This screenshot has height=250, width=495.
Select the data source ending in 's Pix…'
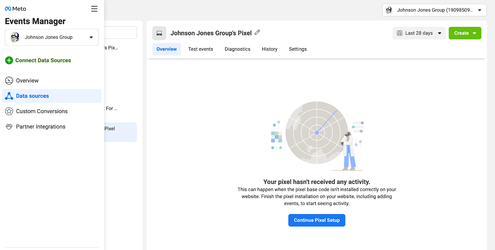pyautogui.click(x=111, y=48)
